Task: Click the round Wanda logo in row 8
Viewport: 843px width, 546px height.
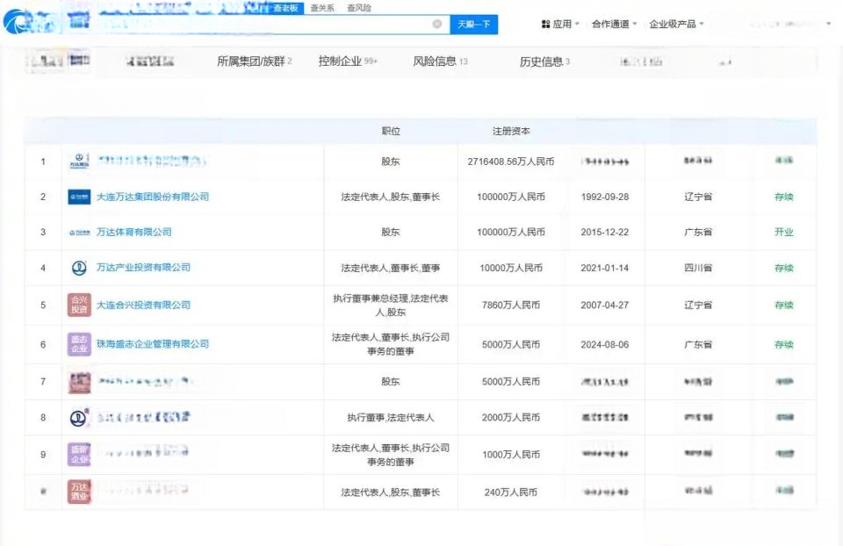Action: tap(79, 418)
